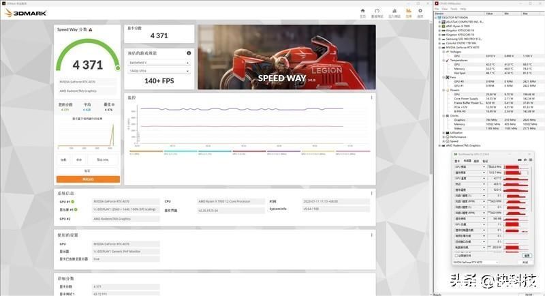Collapse the NVIDIA GeForce RTX 4070 node in HWMonitor

click(x=439, y=47)
